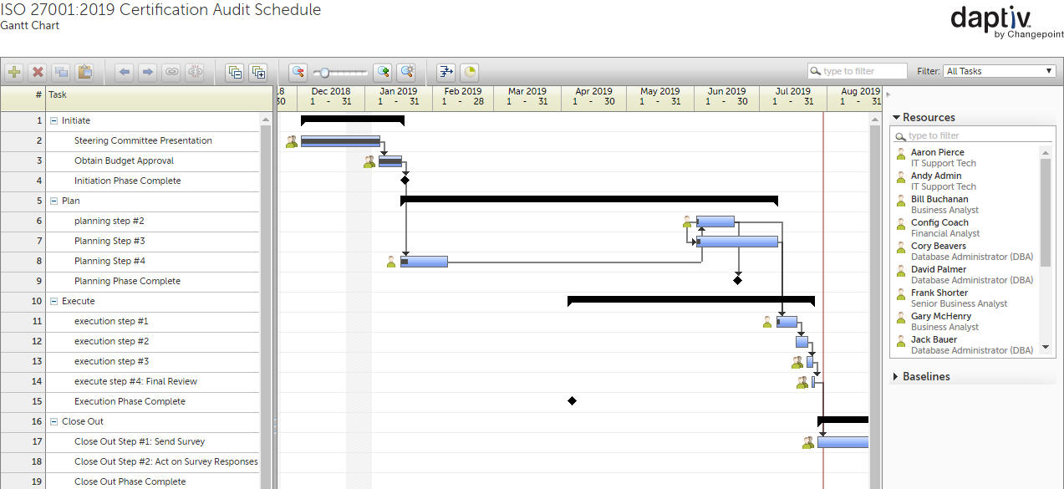This screenshot has height=489, width=1064.
Task: Zoom out the Gantt timeline
Action: pyautogui.click(x=298, y=72)
